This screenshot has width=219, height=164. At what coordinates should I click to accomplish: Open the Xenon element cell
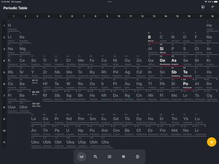point(212,72)
